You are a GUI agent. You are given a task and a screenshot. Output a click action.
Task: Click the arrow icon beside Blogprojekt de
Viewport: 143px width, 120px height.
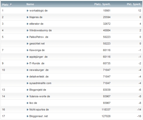28,90
